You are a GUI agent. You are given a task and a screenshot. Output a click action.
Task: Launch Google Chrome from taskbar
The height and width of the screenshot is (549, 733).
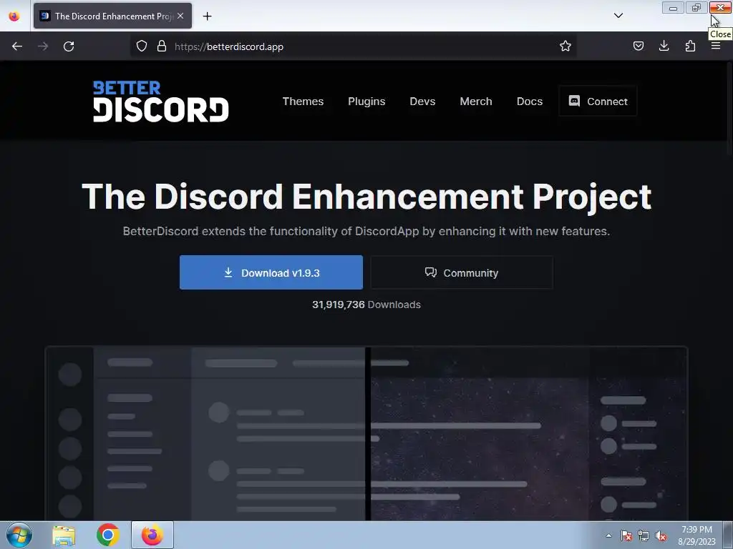(x=108, y=535)
